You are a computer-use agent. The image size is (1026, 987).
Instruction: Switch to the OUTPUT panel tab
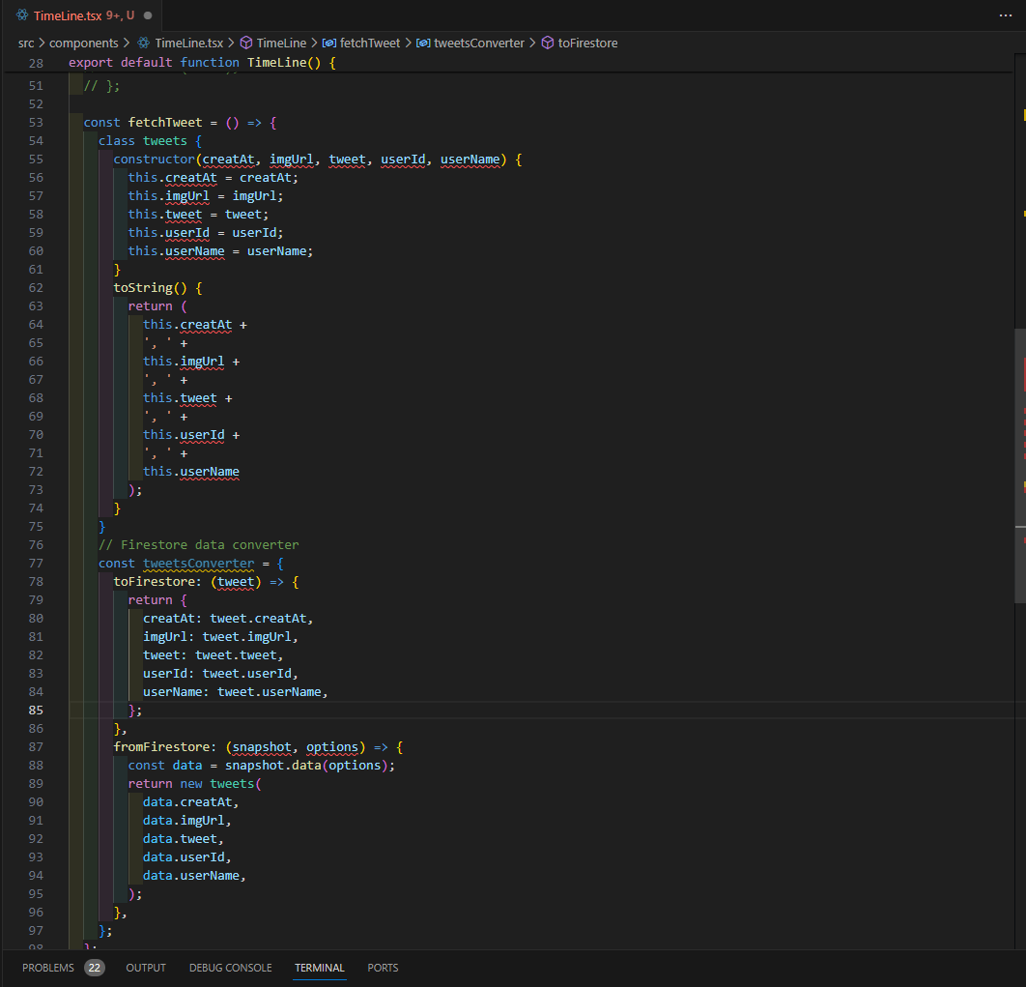146,968
